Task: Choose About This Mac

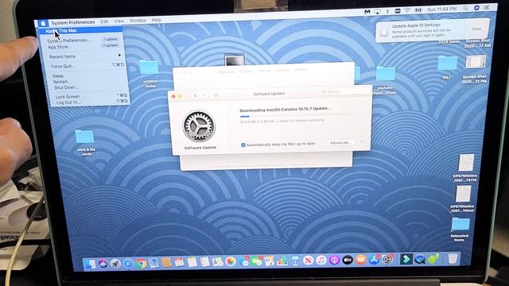Action: tap(80, 30)
